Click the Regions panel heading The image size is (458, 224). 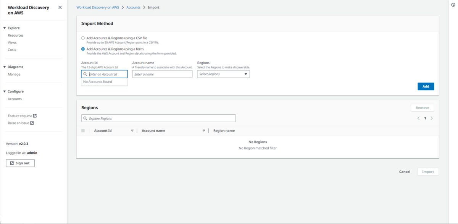point(90,108)
